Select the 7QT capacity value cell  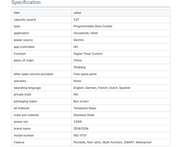tap(76, 20)
